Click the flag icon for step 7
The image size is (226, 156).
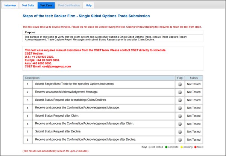180,132
